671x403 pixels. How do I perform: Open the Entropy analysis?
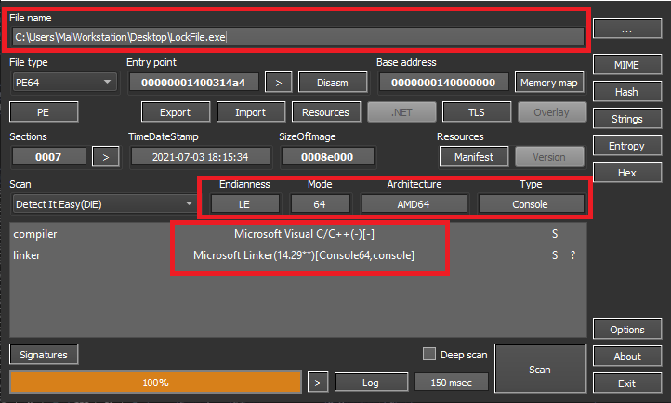(x=627, y=146)
